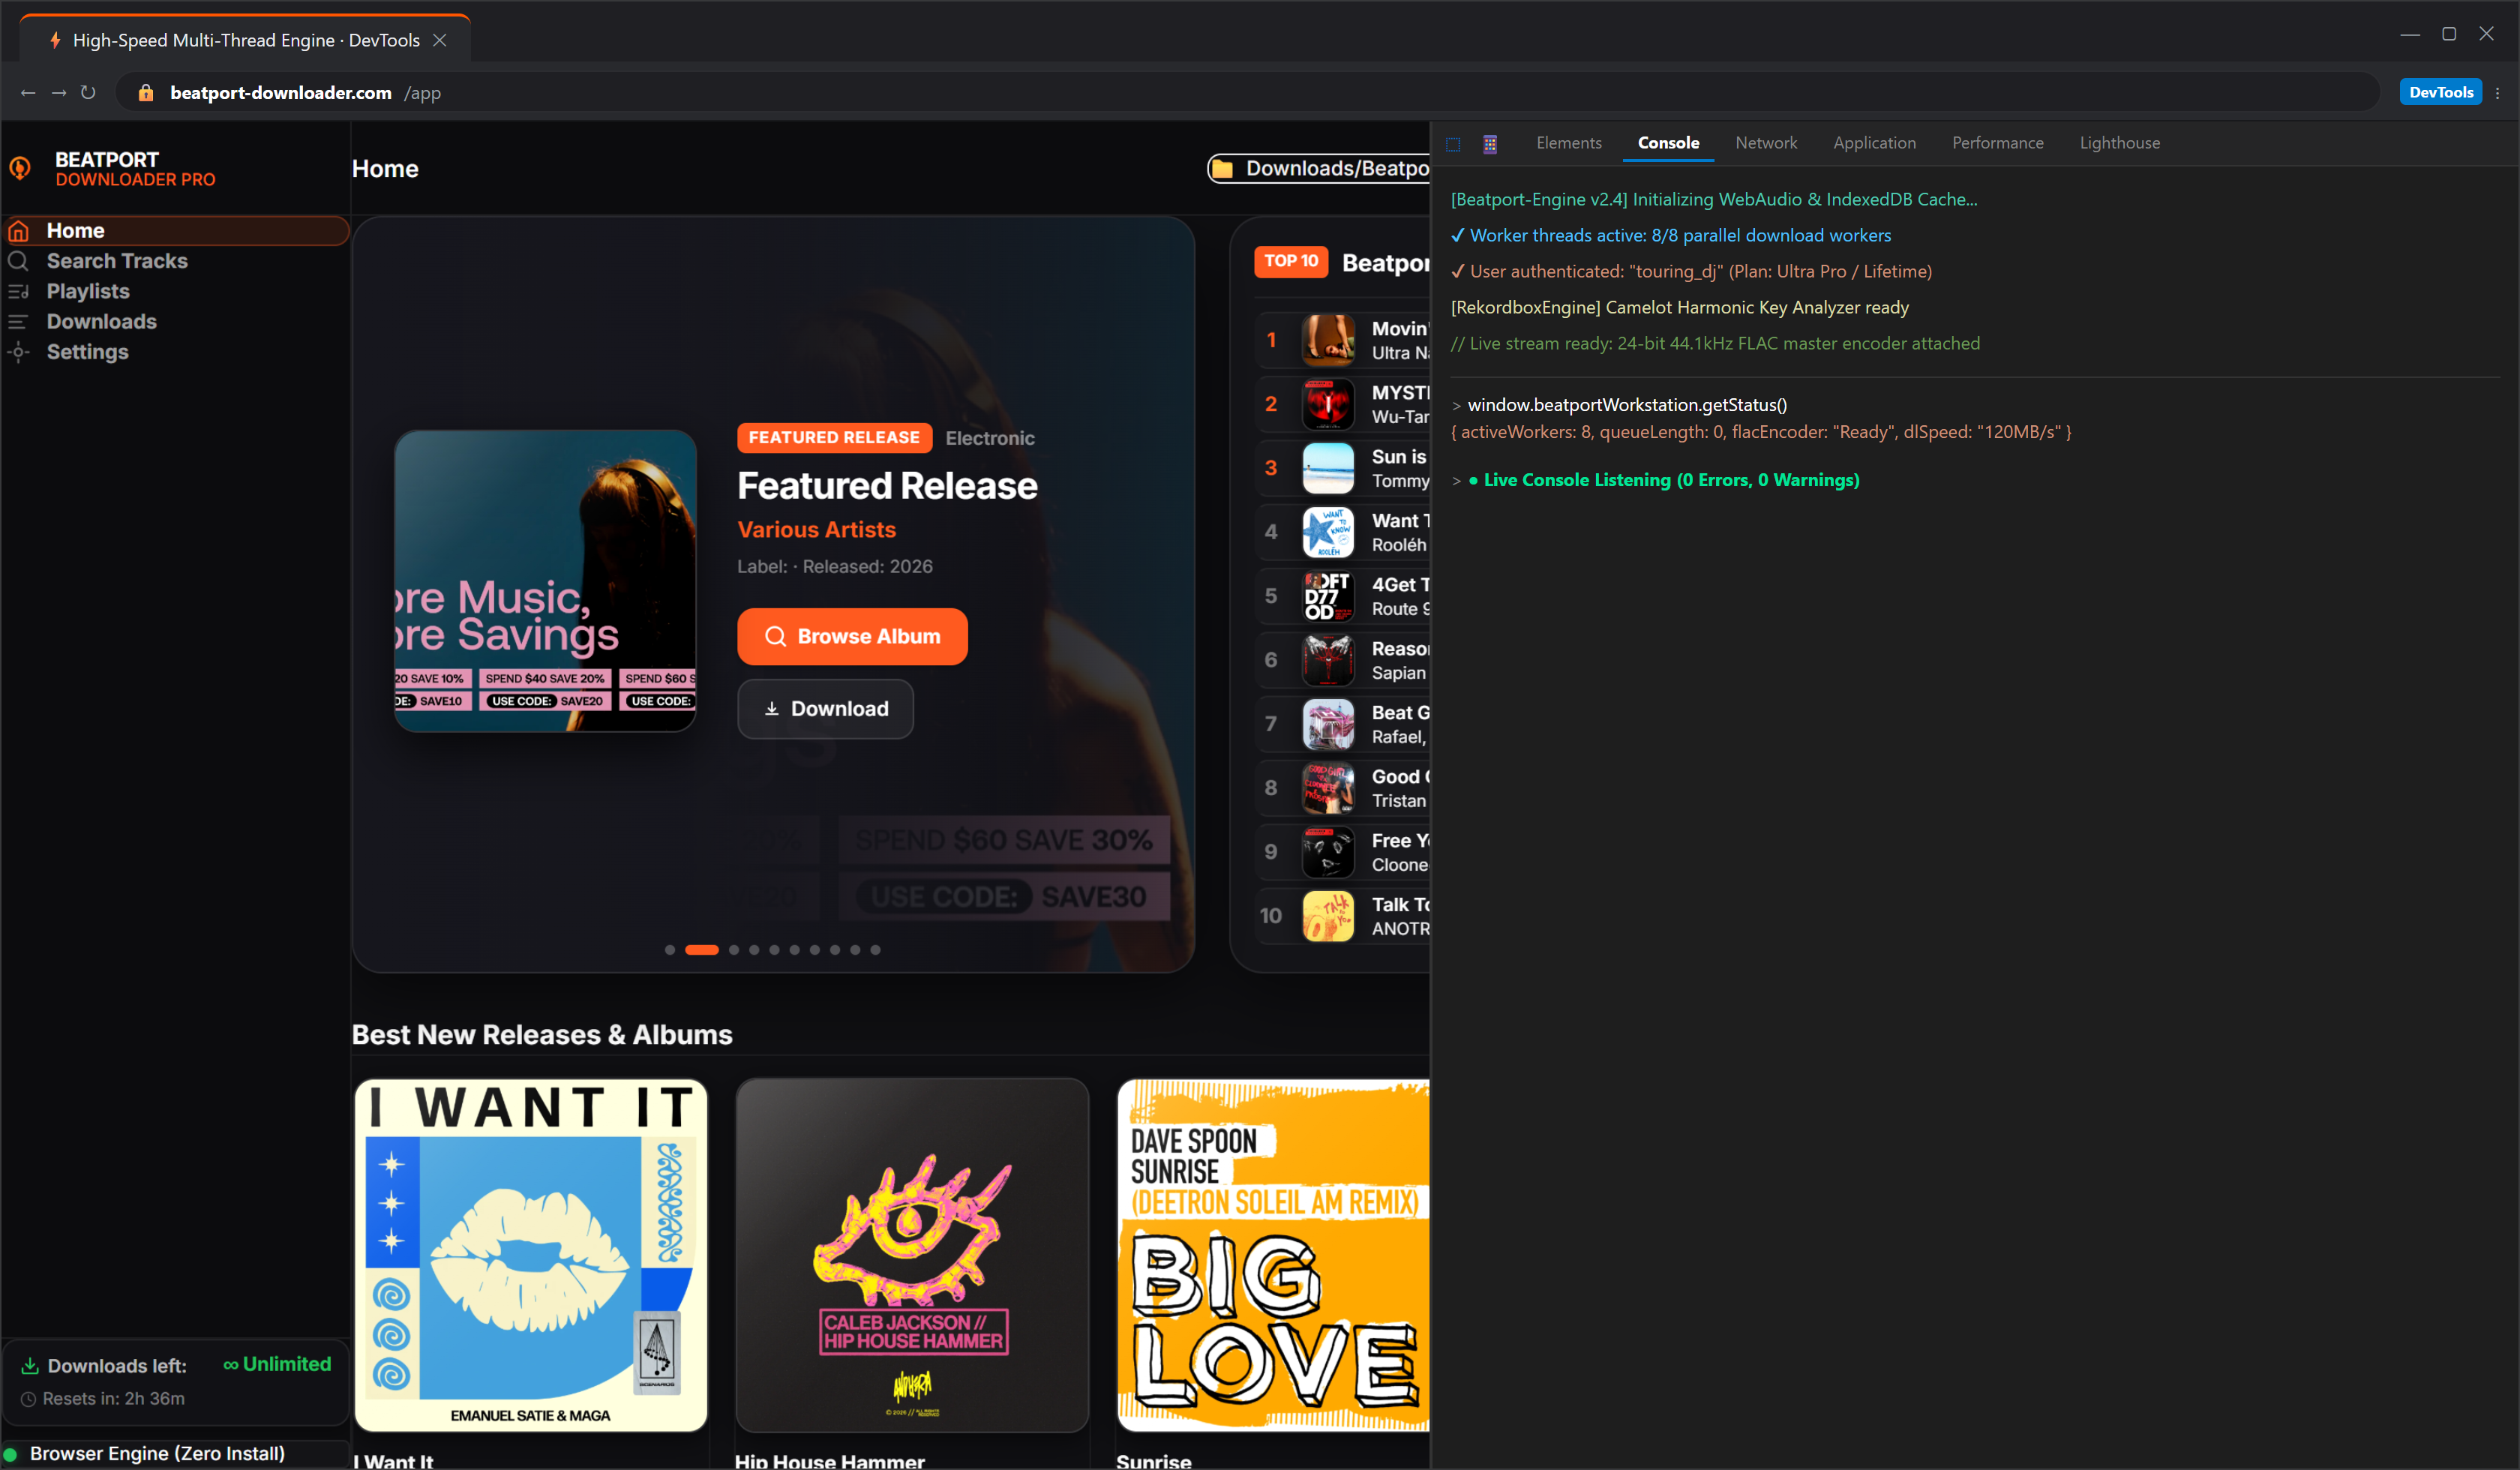Screen dimensions: 2520x1470
Task: Open the top 10 track ranked 10 by ANOTR
Action: 1342,917
